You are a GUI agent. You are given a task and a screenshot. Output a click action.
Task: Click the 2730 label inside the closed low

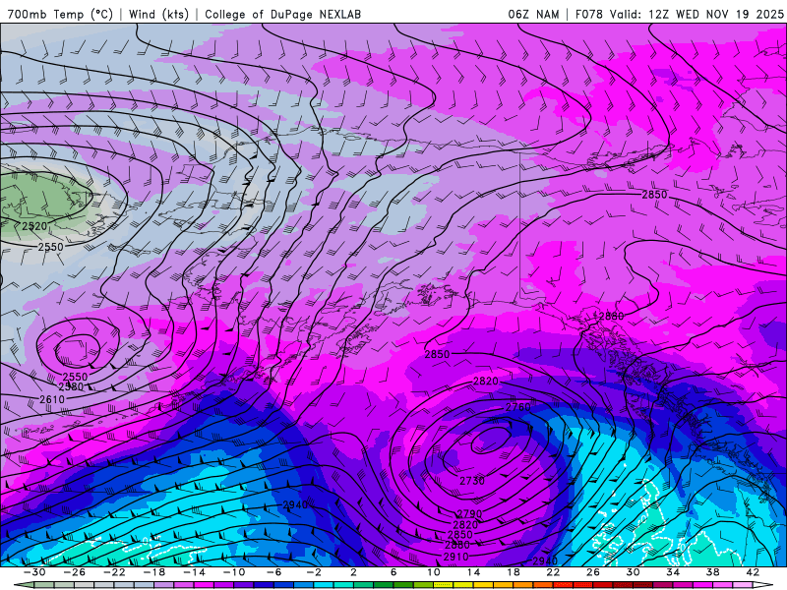coord(472,481)
